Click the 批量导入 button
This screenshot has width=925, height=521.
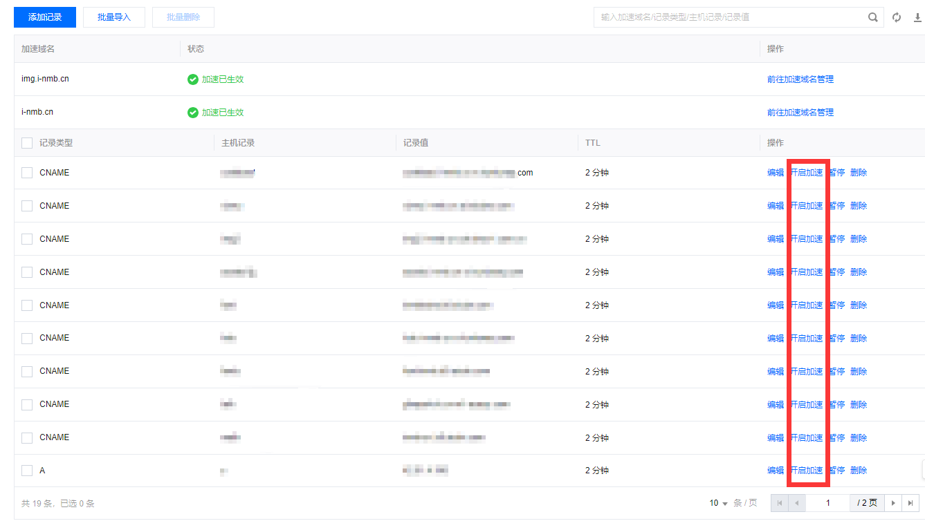(114, 17)
